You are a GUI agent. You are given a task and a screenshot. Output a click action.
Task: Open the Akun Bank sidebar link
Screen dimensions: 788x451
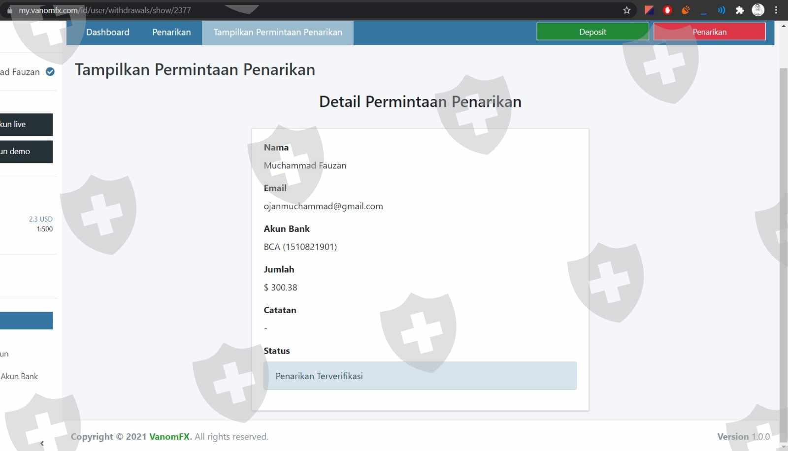coord(19,377)
